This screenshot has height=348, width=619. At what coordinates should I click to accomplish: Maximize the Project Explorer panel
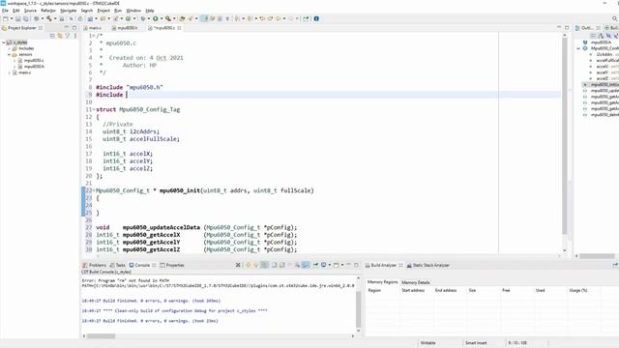coord(74,28)
